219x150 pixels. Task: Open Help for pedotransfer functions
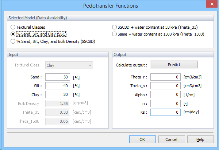pos(200,139)
